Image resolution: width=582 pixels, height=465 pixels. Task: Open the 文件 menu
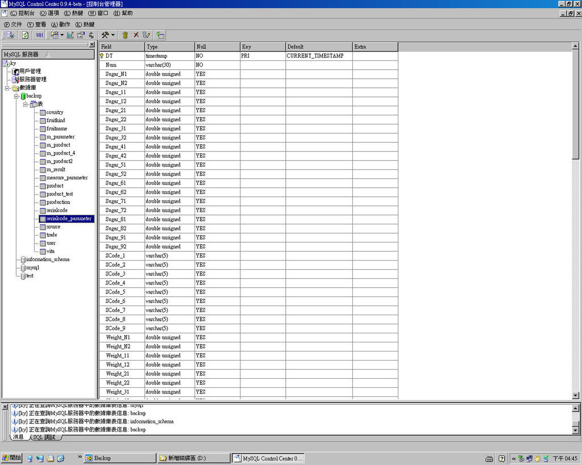pyautogui.click(x=13, y=24)
